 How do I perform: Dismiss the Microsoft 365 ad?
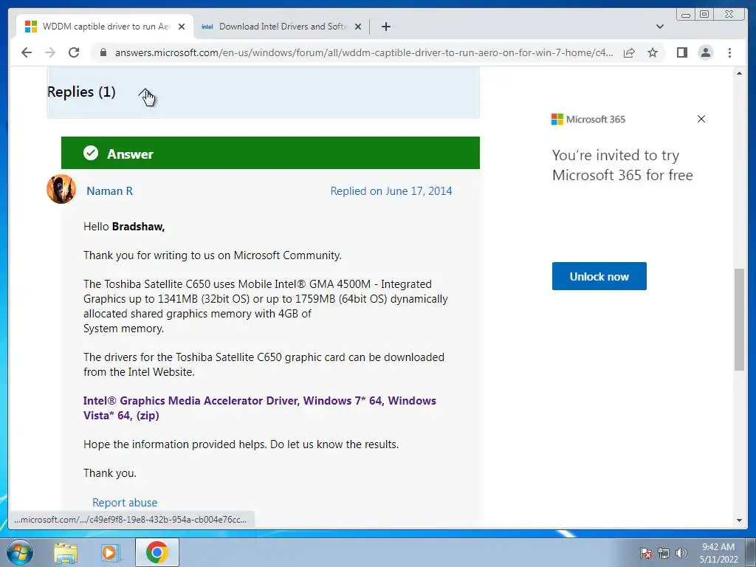pos(701,119)
